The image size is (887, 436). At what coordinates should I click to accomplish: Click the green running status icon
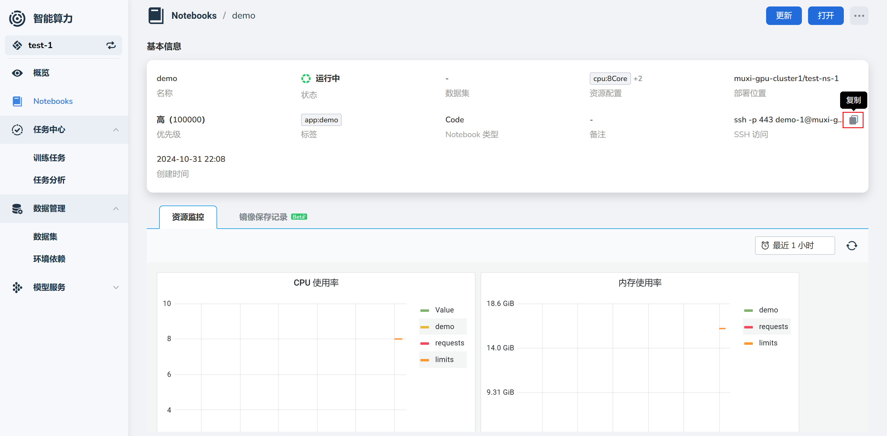click(x=306, y=79)
